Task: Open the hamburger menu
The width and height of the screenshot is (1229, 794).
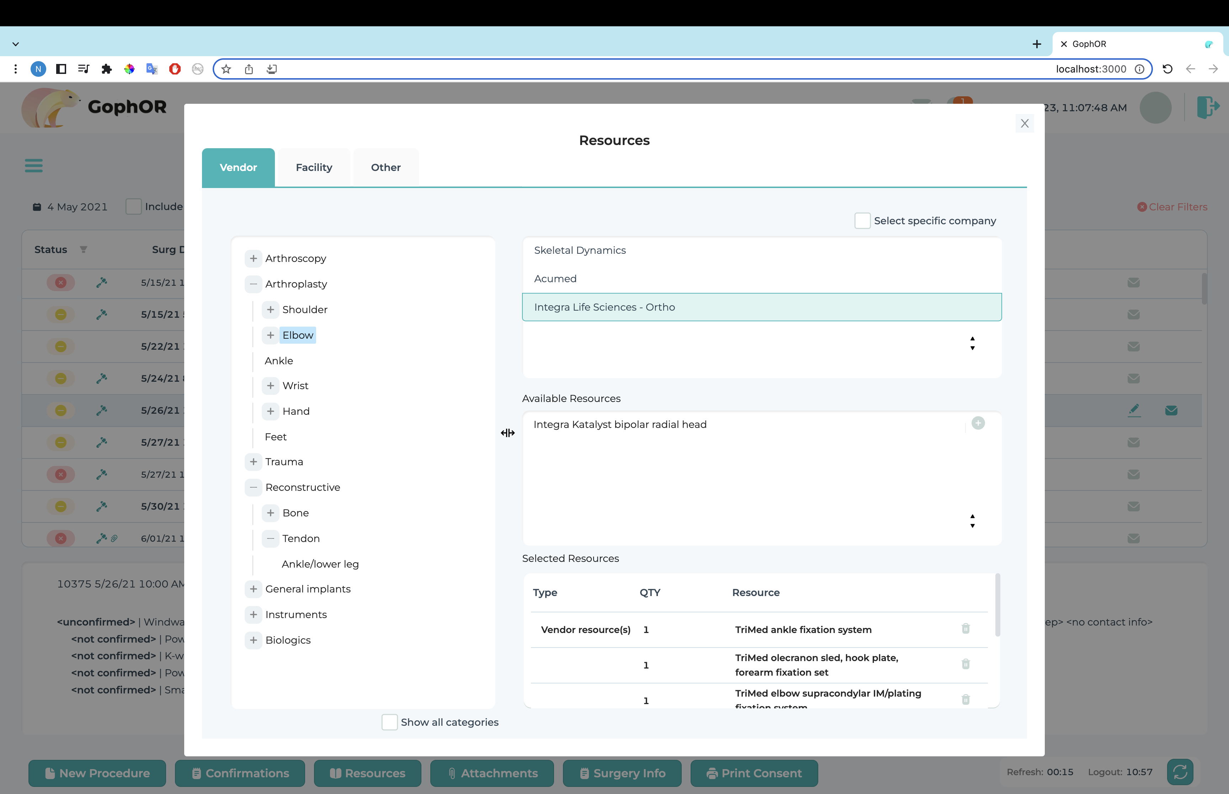Action: coord(34,166)
